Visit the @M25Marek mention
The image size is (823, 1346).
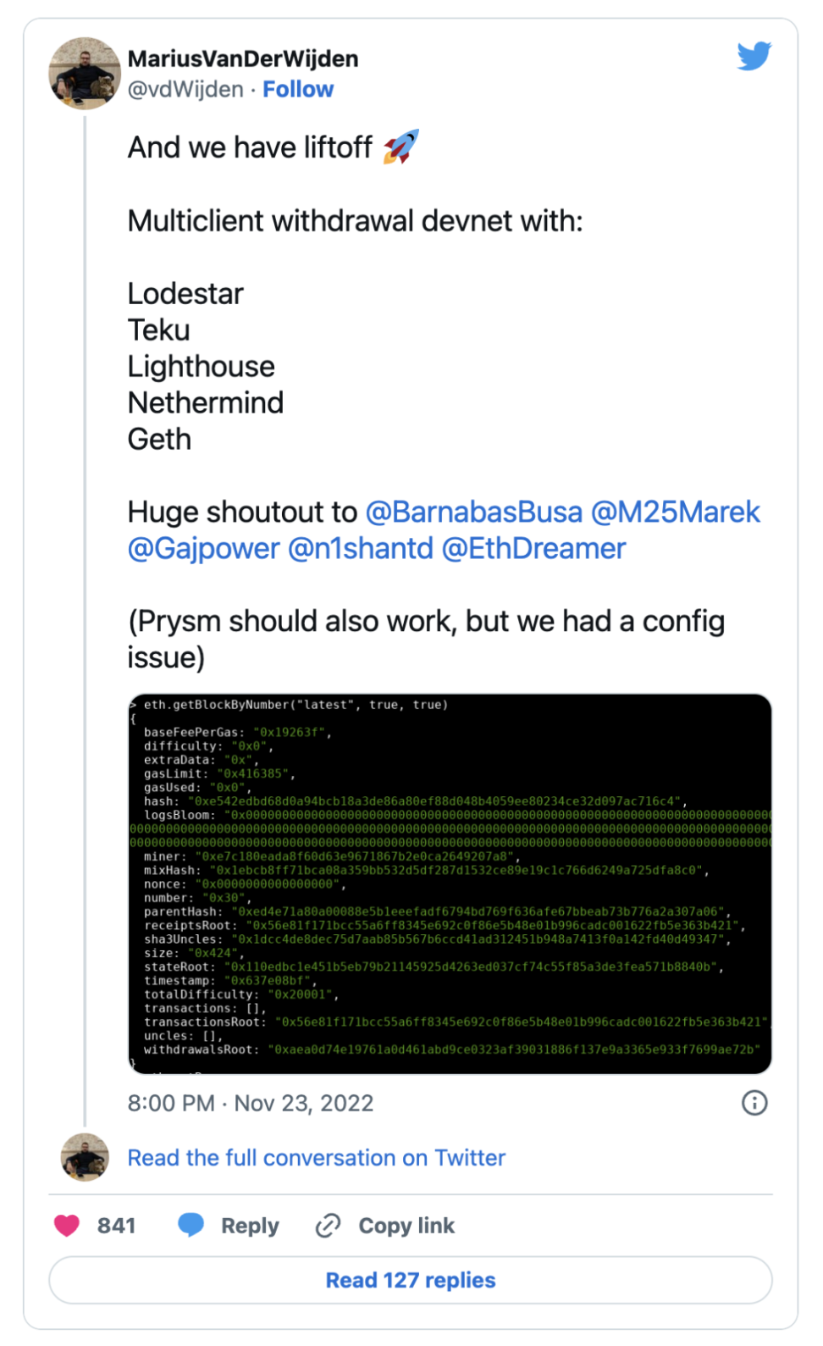pyautogui.click(x=676, y=512)
